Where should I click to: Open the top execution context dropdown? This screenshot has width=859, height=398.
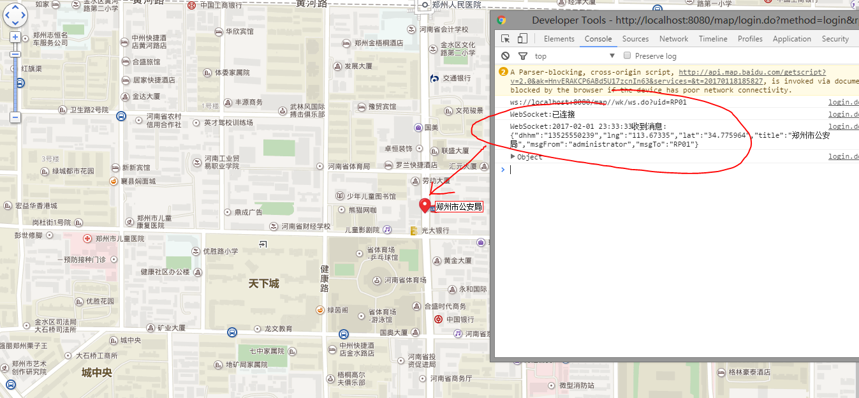pos(575,56)
